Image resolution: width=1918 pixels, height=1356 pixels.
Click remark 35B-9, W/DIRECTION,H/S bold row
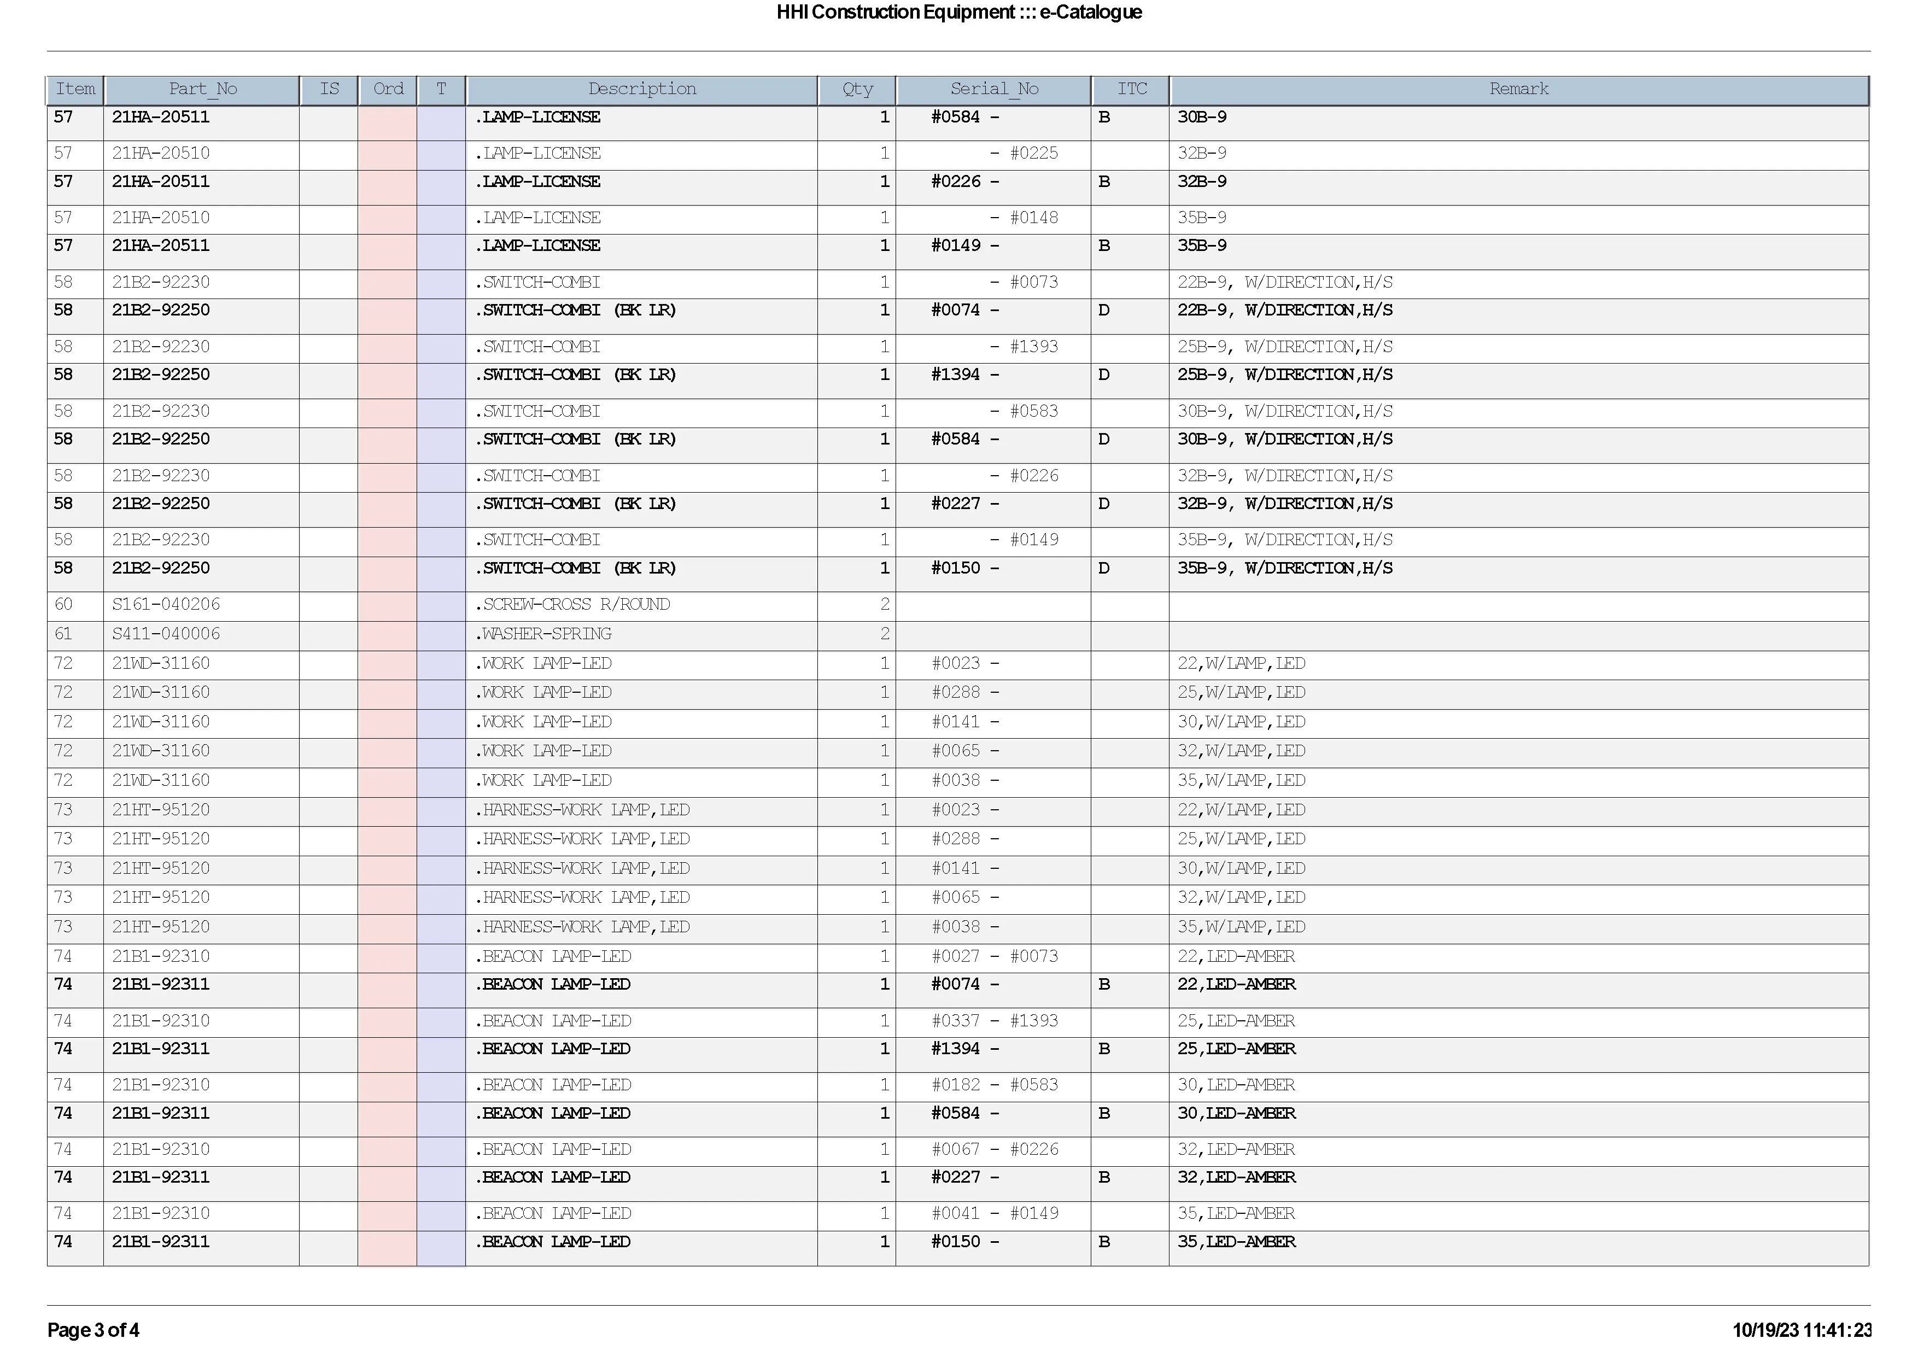point(1285,568)
